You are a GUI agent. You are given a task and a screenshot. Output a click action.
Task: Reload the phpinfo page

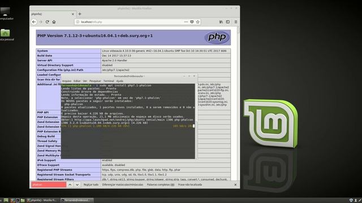click(x=48, y=22)
